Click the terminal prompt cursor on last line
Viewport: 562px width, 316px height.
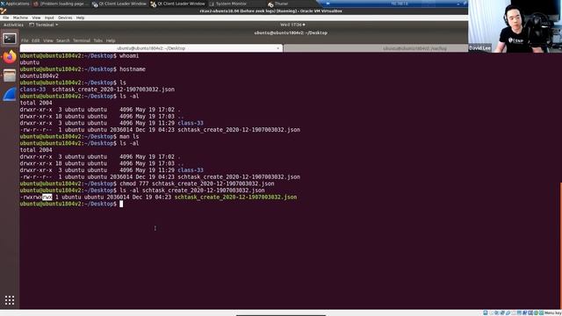click(x=121, y=204)
